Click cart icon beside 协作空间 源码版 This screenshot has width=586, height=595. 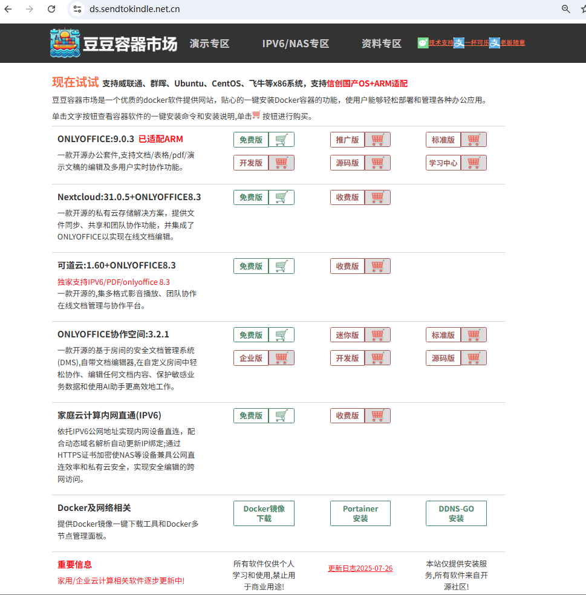(474, 358)
